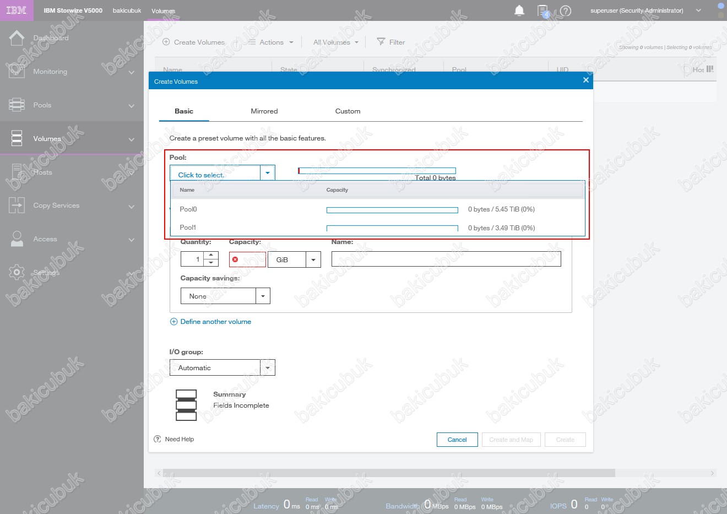Click the Create and Map button
This screenshot has height=514, width=727.
click(511, 440)
